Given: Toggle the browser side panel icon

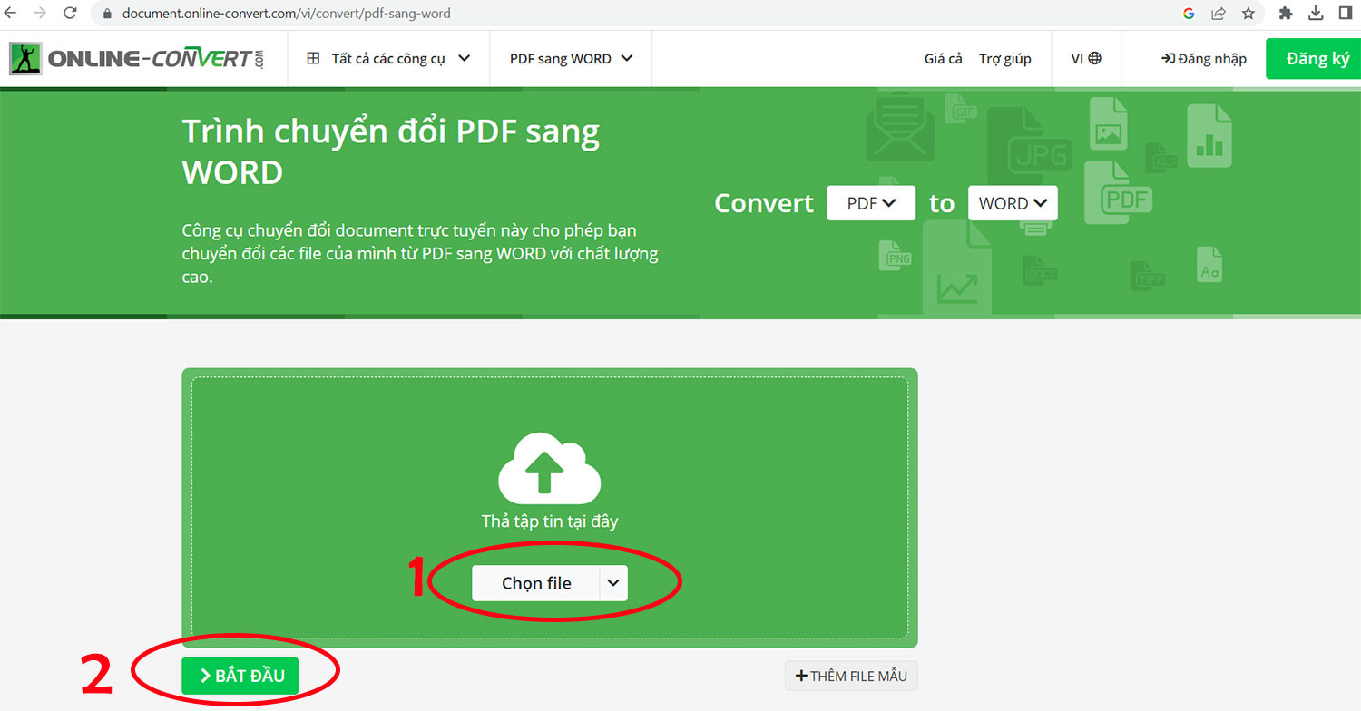Looking at the screenshot, I should point(1346,14).
